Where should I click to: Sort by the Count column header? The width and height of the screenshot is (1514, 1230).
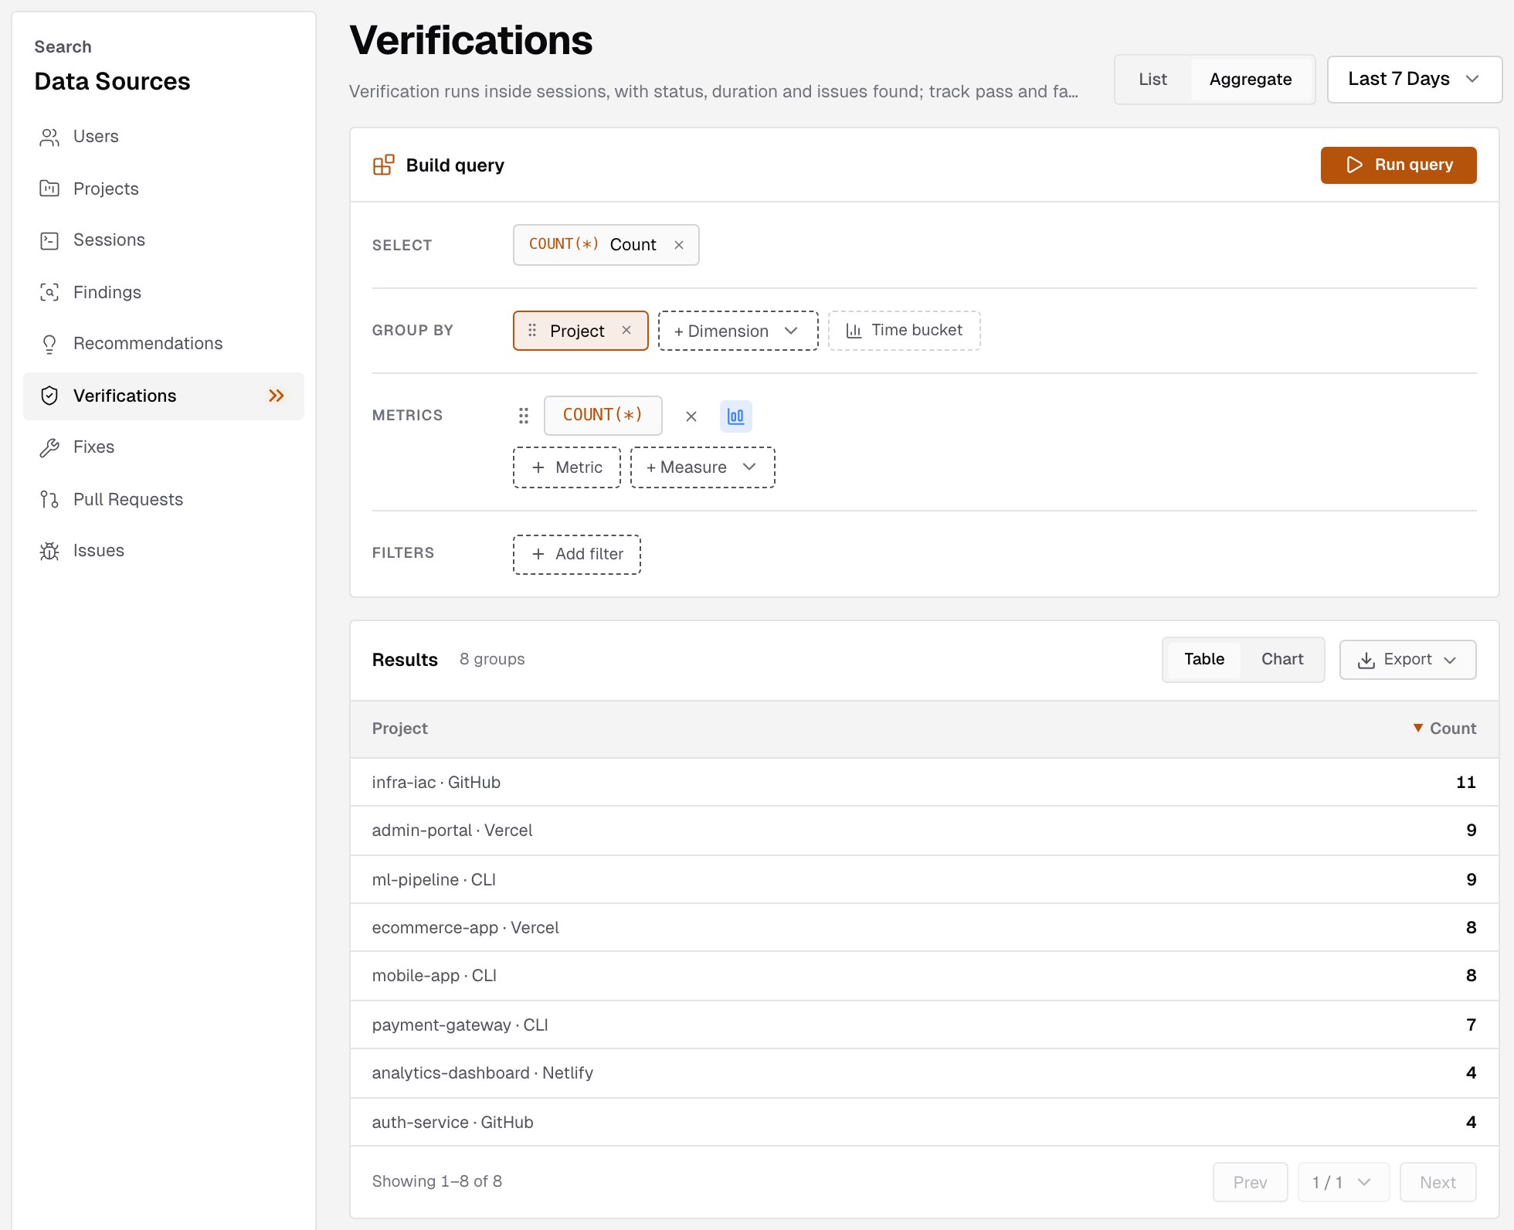1444,729
